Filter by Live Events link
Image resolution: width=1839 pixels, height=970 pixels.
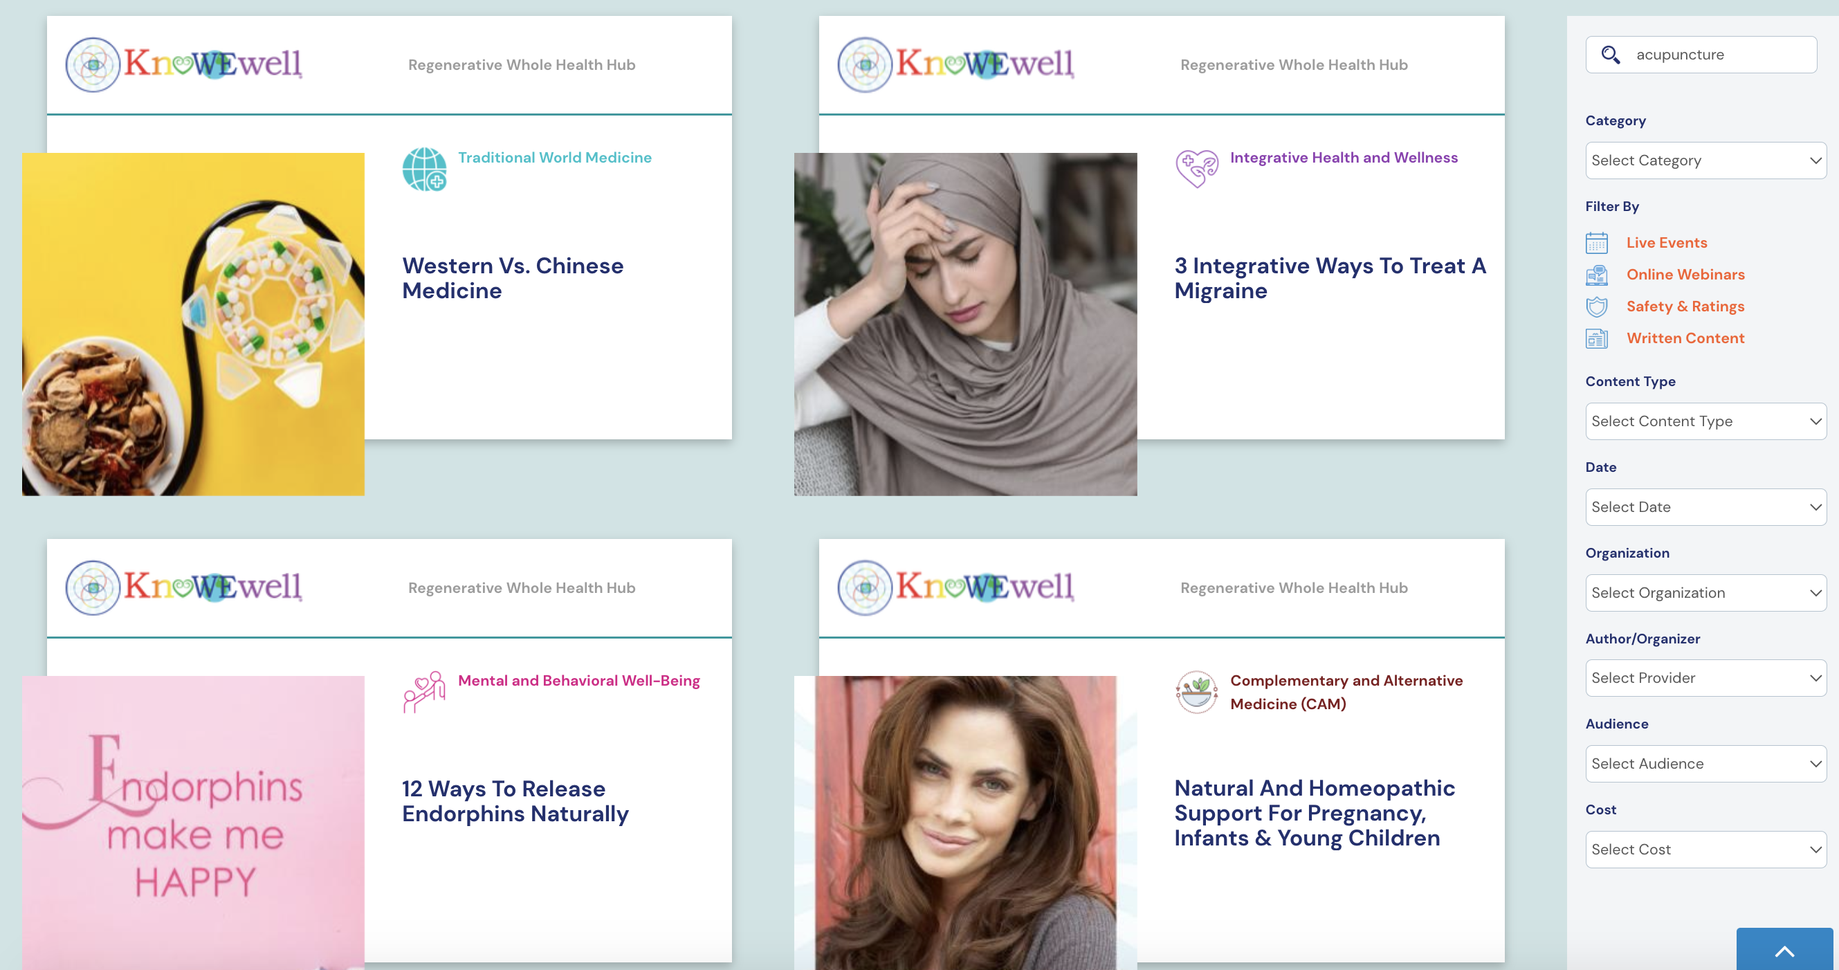pos(1666,243)
